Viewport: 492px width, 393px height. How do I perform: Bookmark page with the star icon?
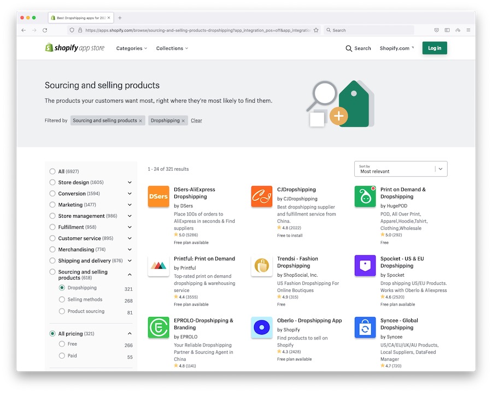tap(316, 30)
